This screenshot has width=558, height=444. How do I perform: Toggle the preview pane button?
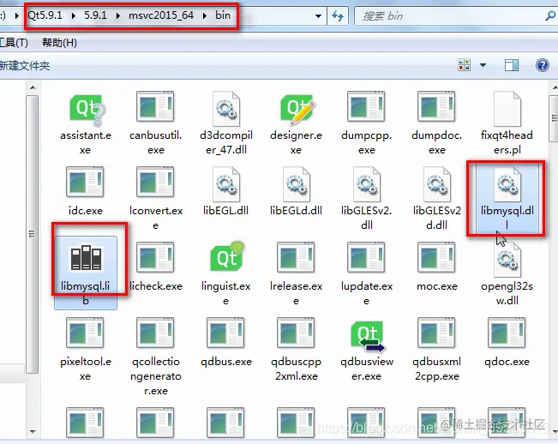pos(512,65)
